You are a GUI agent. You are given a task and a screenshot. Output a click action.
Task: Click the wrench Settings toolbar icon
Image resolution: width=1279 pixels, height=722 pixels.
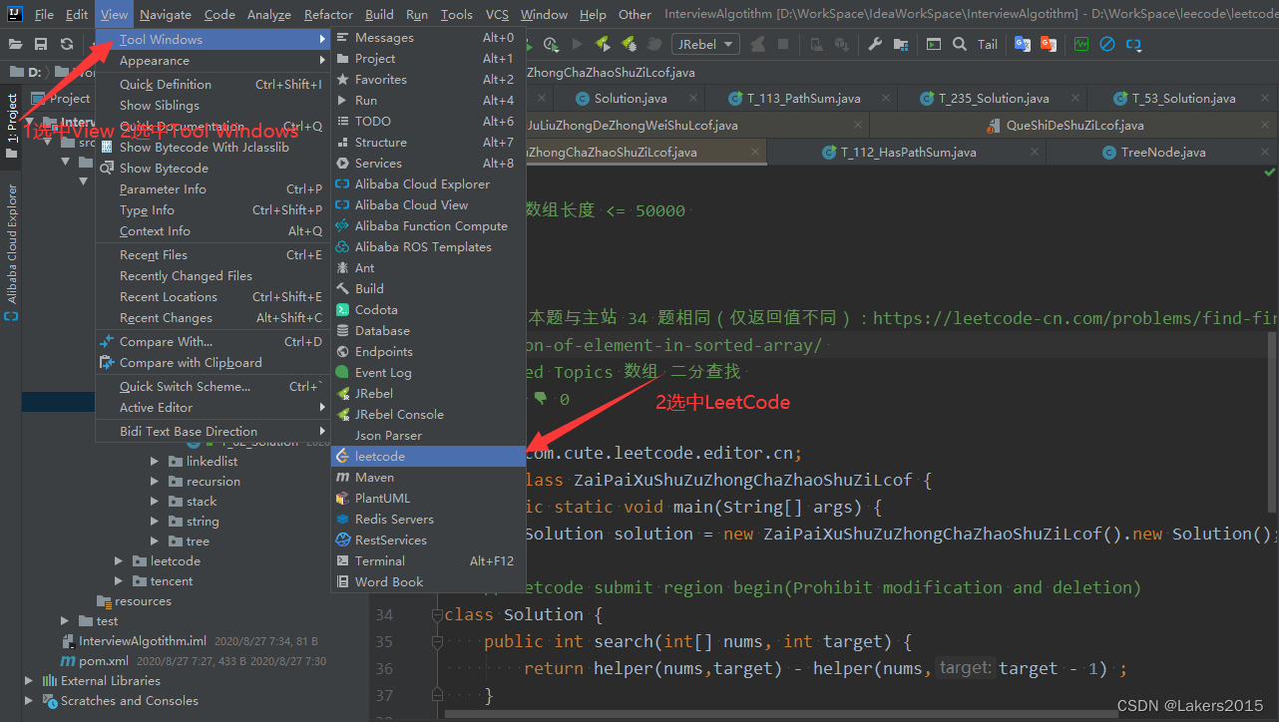875,44
